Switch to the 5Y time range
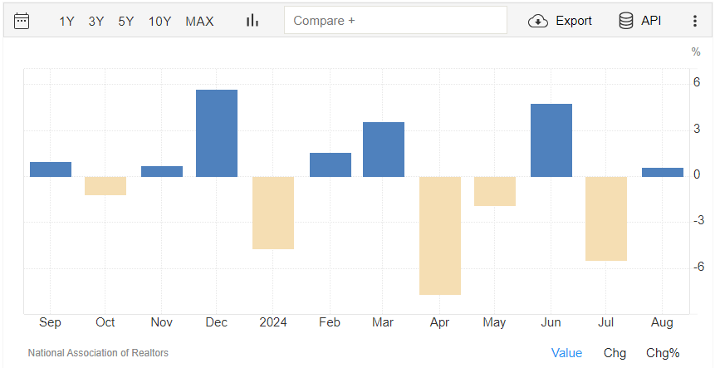The image size is (715, 368). point(126,22)
